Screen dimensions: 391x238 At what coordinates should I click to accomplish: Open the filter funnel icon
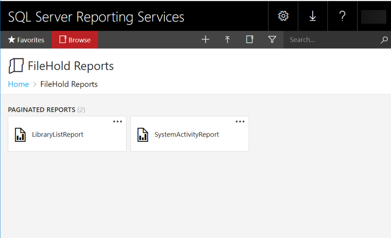[272, 39]
